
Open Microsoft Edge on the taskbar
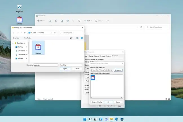coord(117,119)
